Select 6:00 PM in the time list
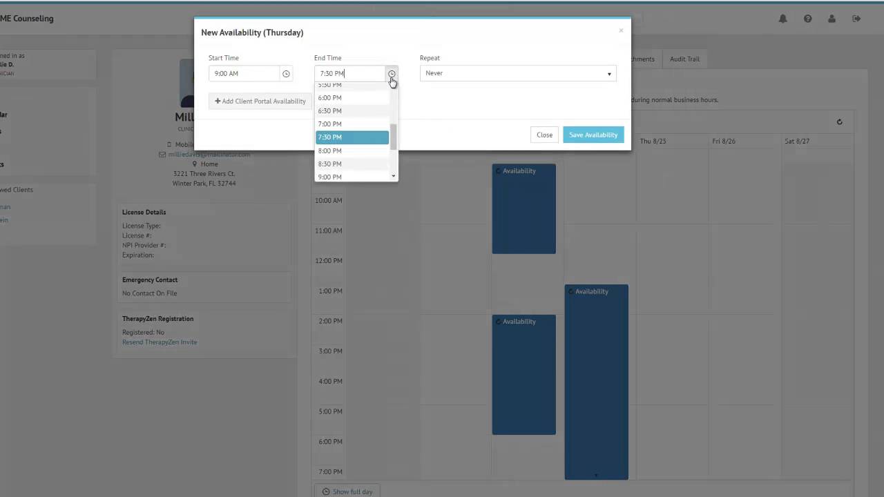This screenshot has height=497, width=884. (x=352, y=98)
